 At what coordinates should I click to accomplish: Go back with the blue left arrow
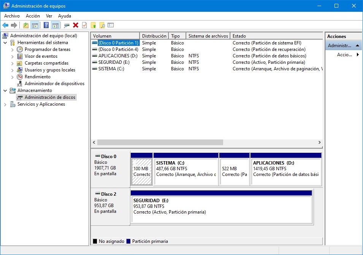click(x=5, y=25)
